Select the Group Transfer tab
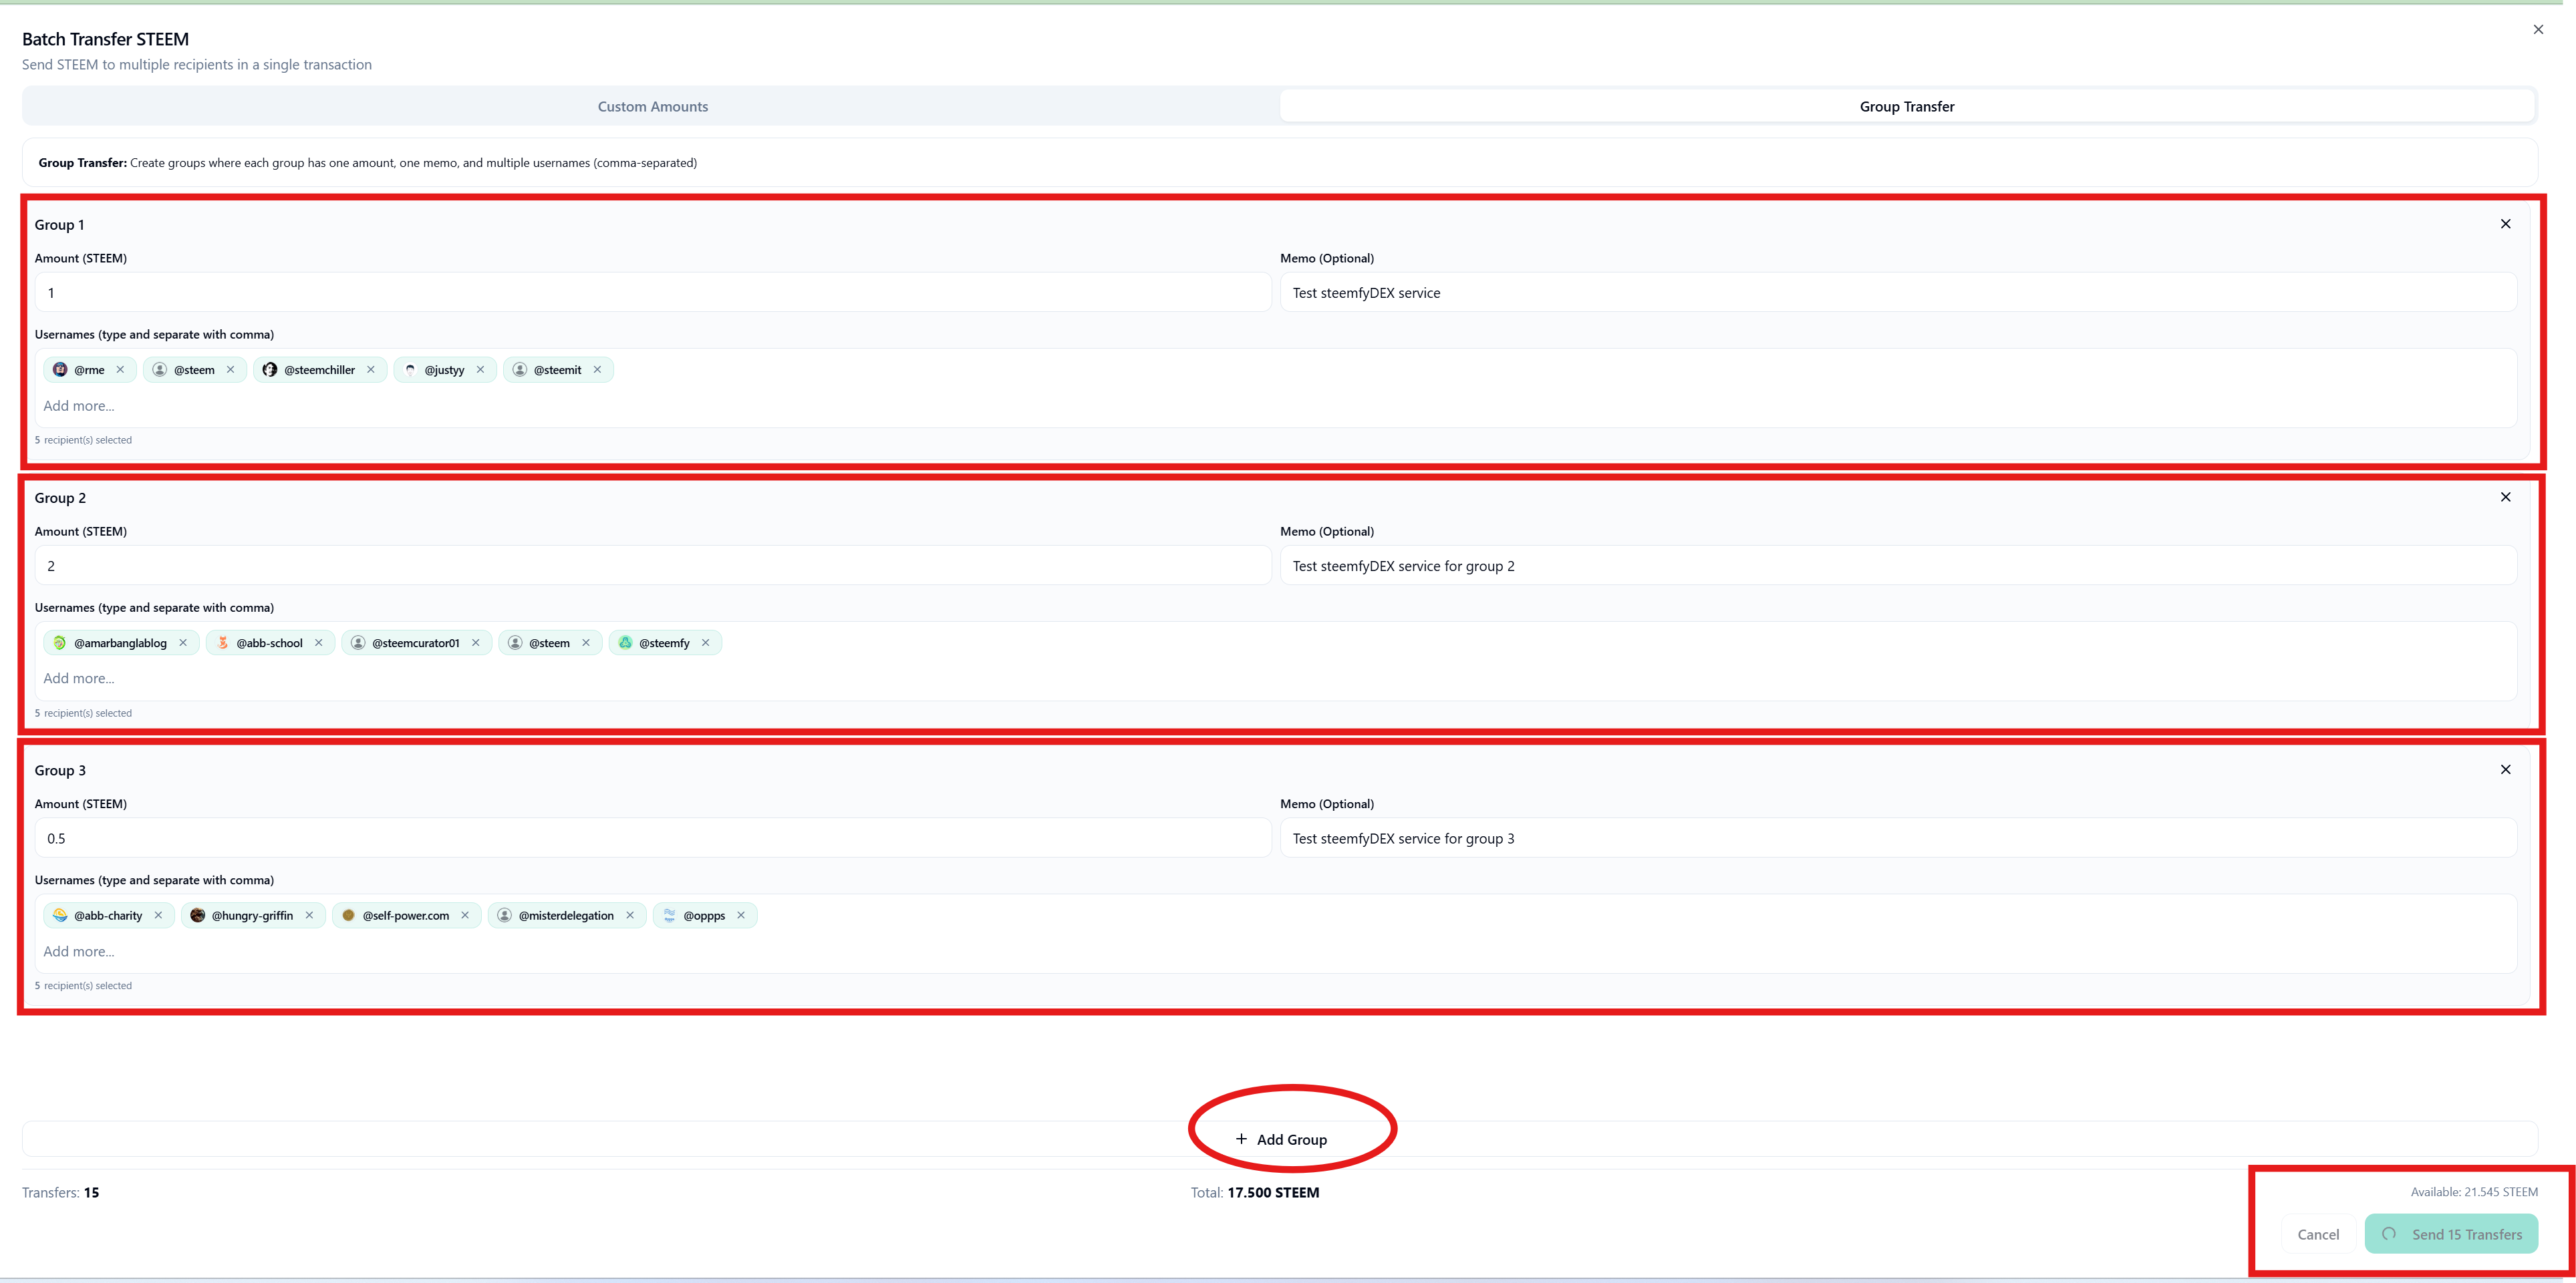The image size is (2576, 1283). (1906, 106)
